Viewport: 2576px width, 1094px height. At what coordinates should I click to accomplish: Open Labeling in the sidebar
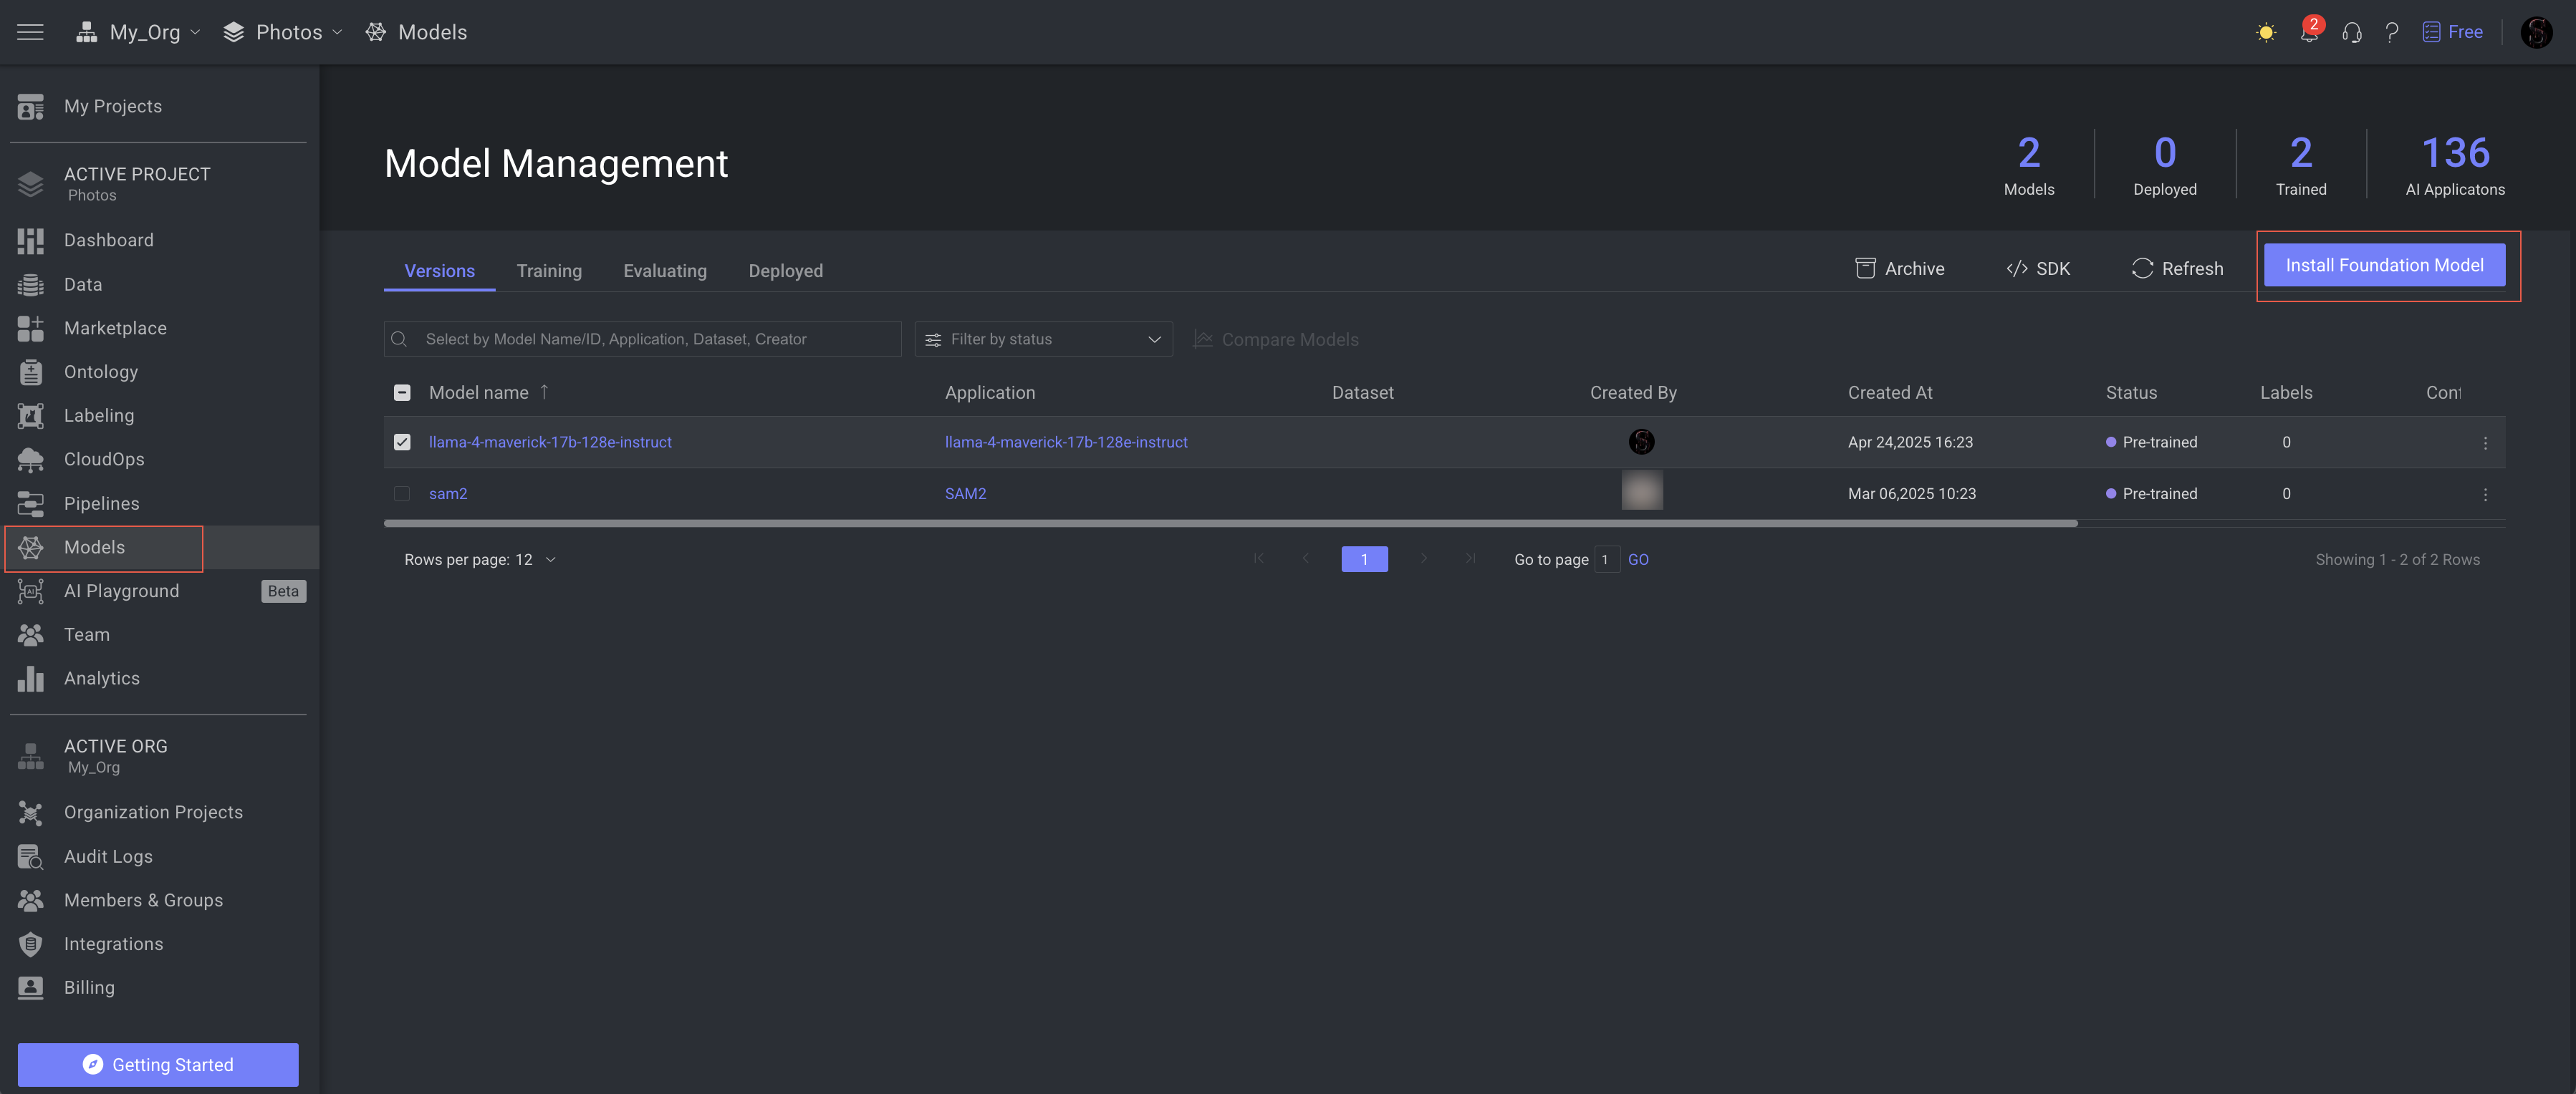(x=99, y=416)
